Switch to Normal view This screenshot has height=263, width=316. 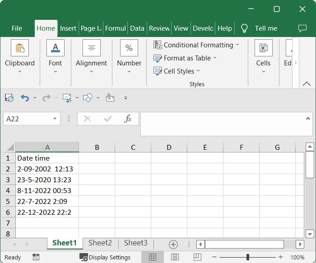(x=153, y=257)
